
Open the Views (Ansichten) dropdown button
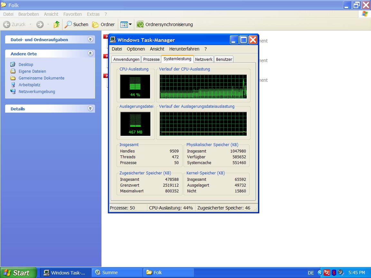coord(126,24)
